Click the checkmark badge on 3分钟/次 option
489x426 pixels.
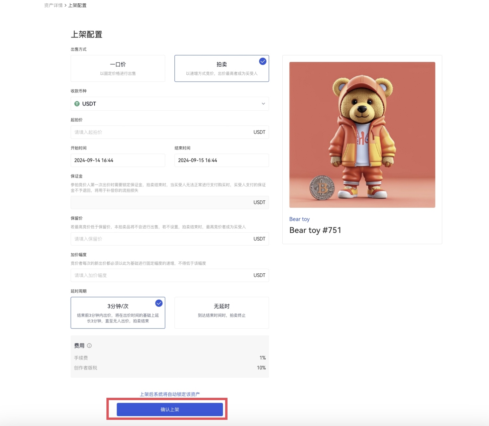tap(159, 303)
